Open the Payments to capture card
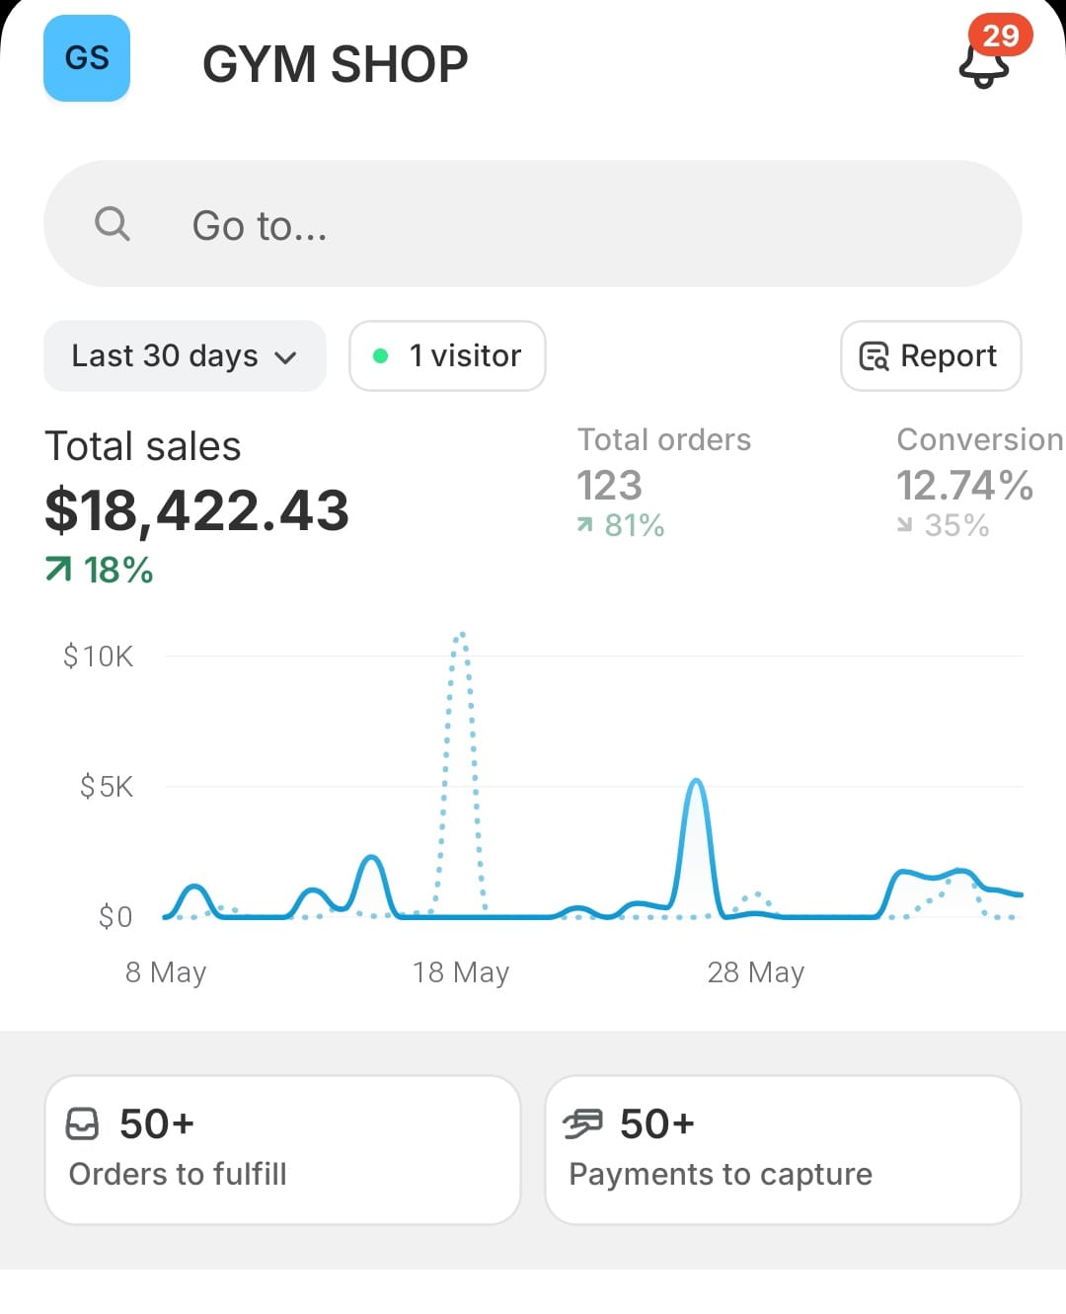 click(783, 1149)
